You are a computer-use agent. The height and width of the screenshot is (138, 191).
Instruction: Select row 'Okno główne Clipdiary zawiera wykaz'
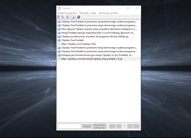pos(99,29)
